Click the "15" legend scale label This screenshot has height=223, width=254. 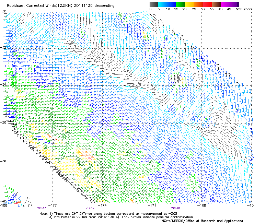tap(176, 9)
